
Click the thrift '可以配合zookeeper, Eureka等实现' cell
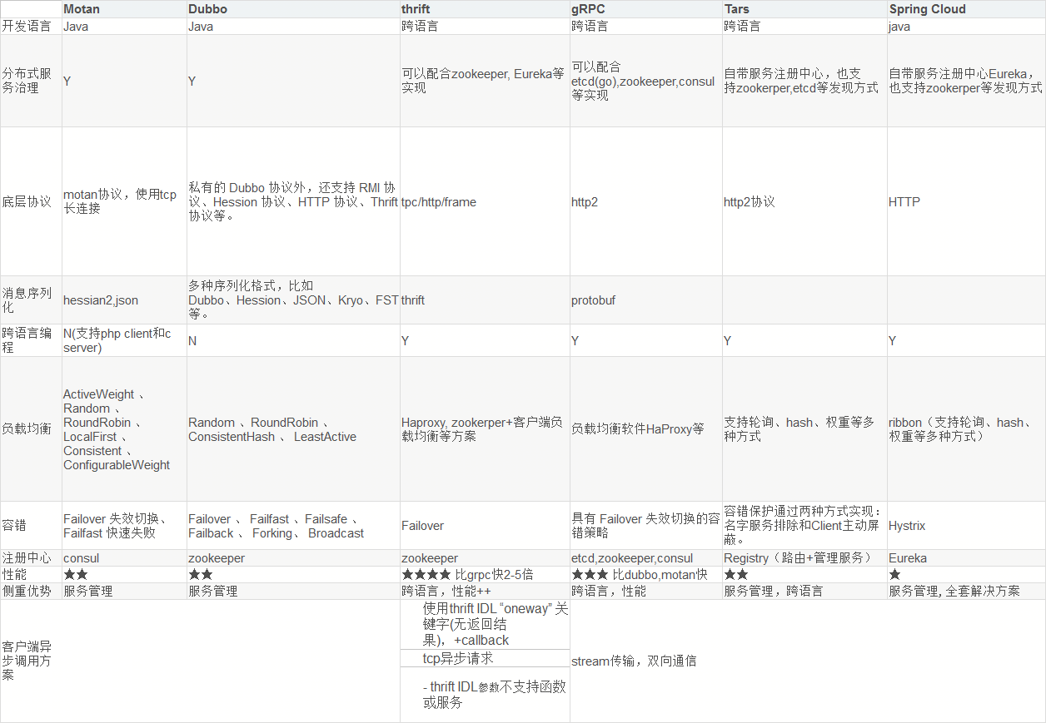483,81
